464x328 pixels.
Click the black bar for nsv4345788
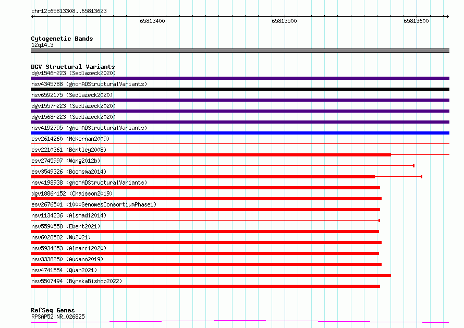tap(240, 89)
